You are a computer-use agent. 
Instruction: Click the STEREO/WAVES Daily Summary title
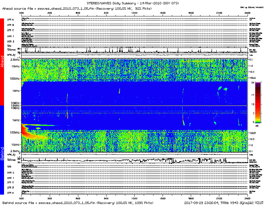pos(133,3)
